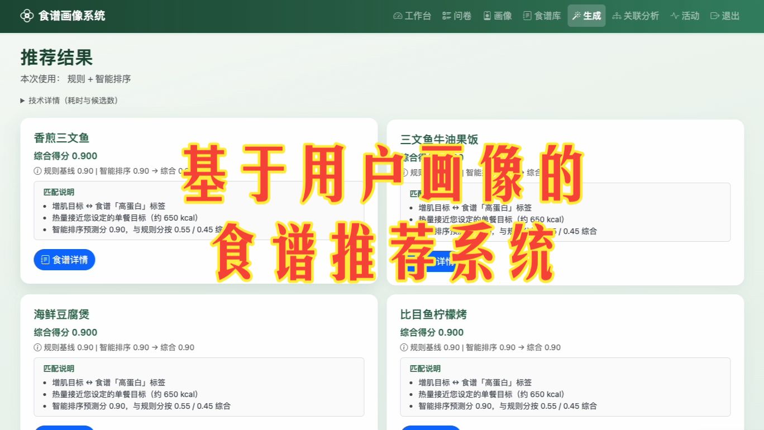The height and width of the screenshot is (430, 764).
Task: Click 热量接近 bullet in 香煎三文鱼 card
Action: [125, 218]
